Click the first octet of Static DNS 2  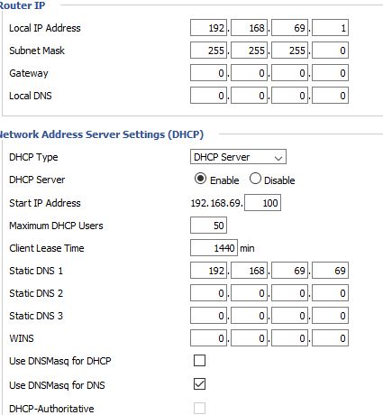click(208, 293)
